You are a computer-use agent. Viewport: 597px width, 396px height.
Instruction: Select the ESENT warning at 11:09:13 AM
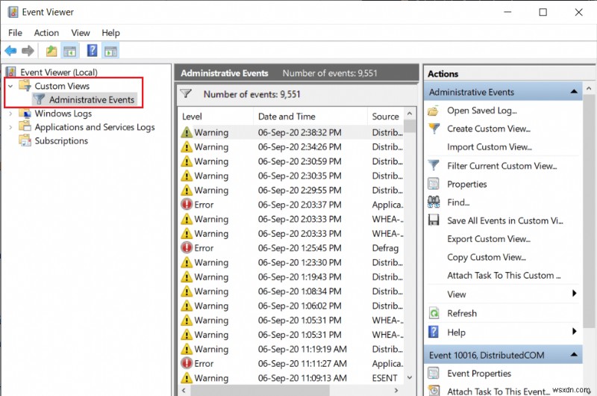[292, 378]
